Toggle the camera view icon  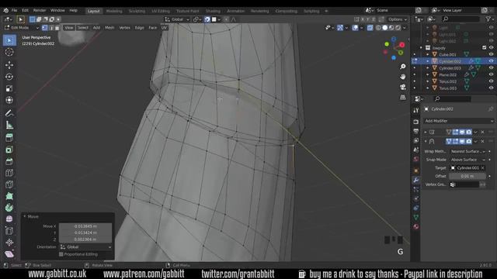coord(402,87)
